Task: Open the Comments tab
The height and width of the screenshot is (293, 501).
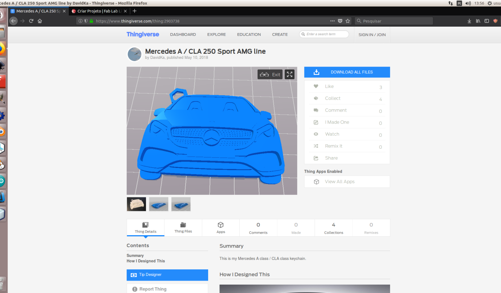Action: click(258, 228)
